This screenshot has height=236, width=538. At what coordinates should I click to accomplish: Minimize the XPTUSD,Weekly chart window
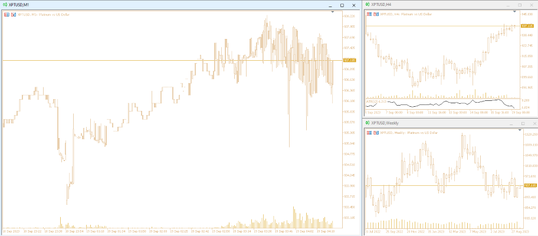511,123
